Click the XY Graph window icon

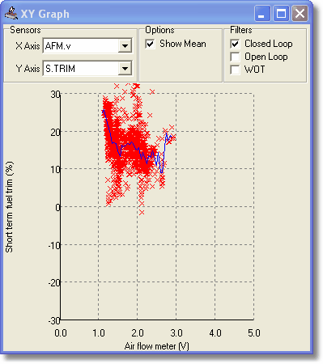(11, 14)
